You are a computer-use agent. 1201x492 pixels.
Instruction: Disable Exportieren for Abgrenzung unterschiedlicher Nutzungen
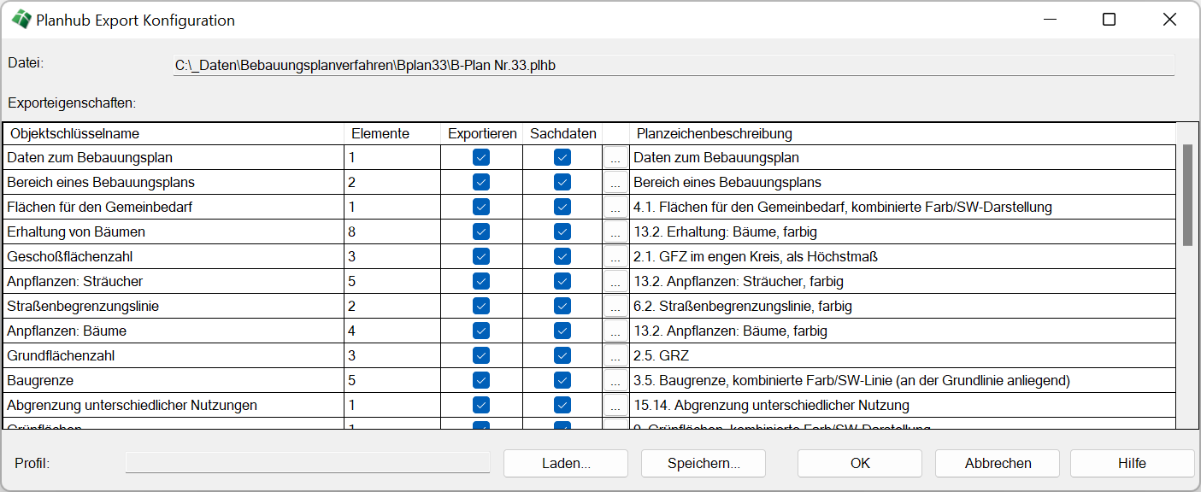[481, 405]
